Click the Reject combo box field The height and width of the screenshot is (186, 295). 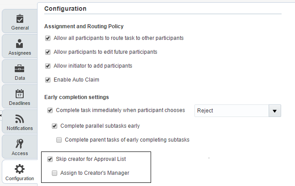(x=231, y=110)
